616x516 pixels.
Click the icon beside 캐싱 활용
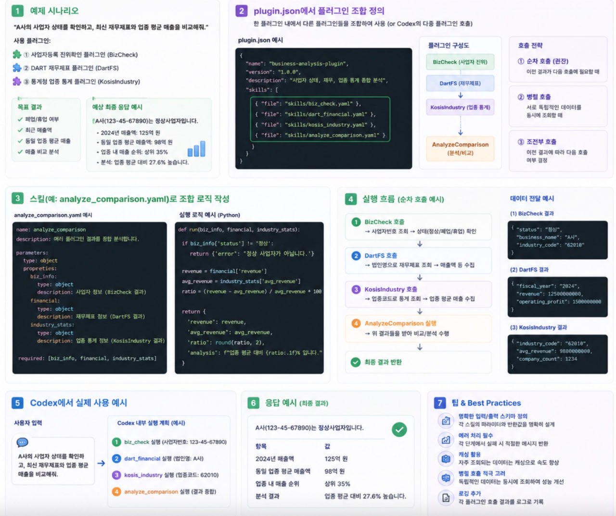coord(446,458)
